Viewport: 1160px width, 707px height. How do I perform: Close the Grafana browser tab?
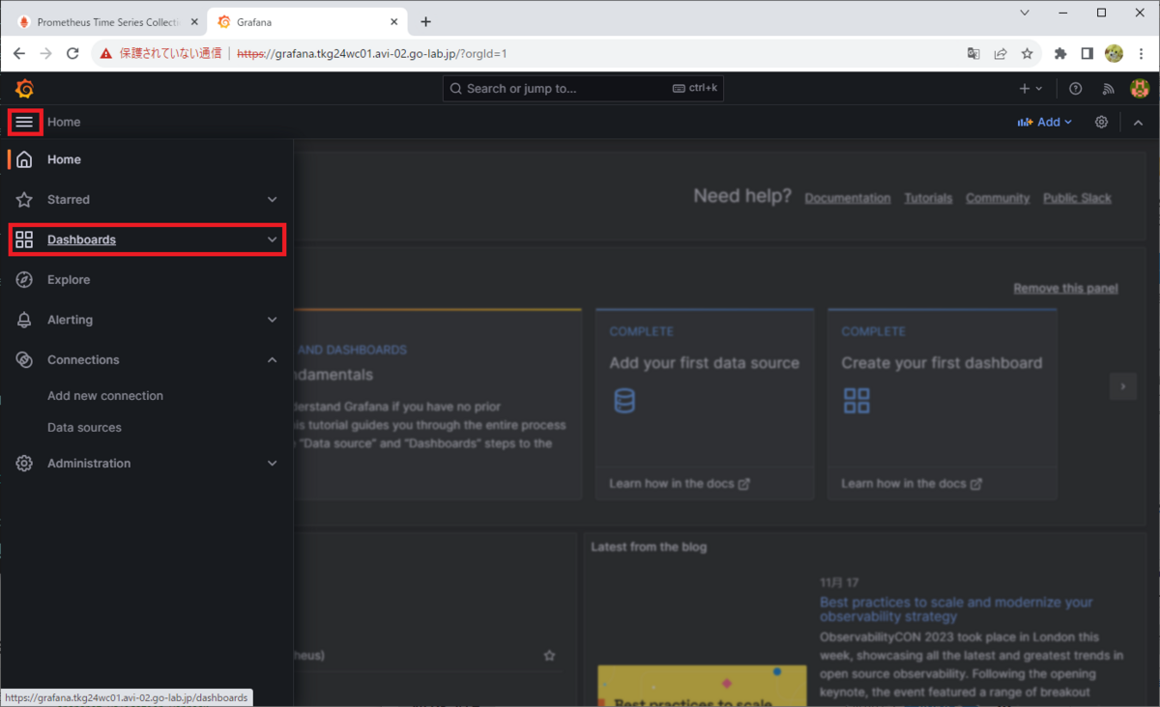[x=394, y=22]
